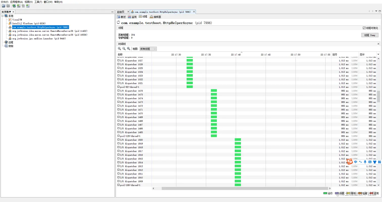Close the 时间线 section
Image resolution: width=382 pixels, height=202 pixels.
[378, 44]
